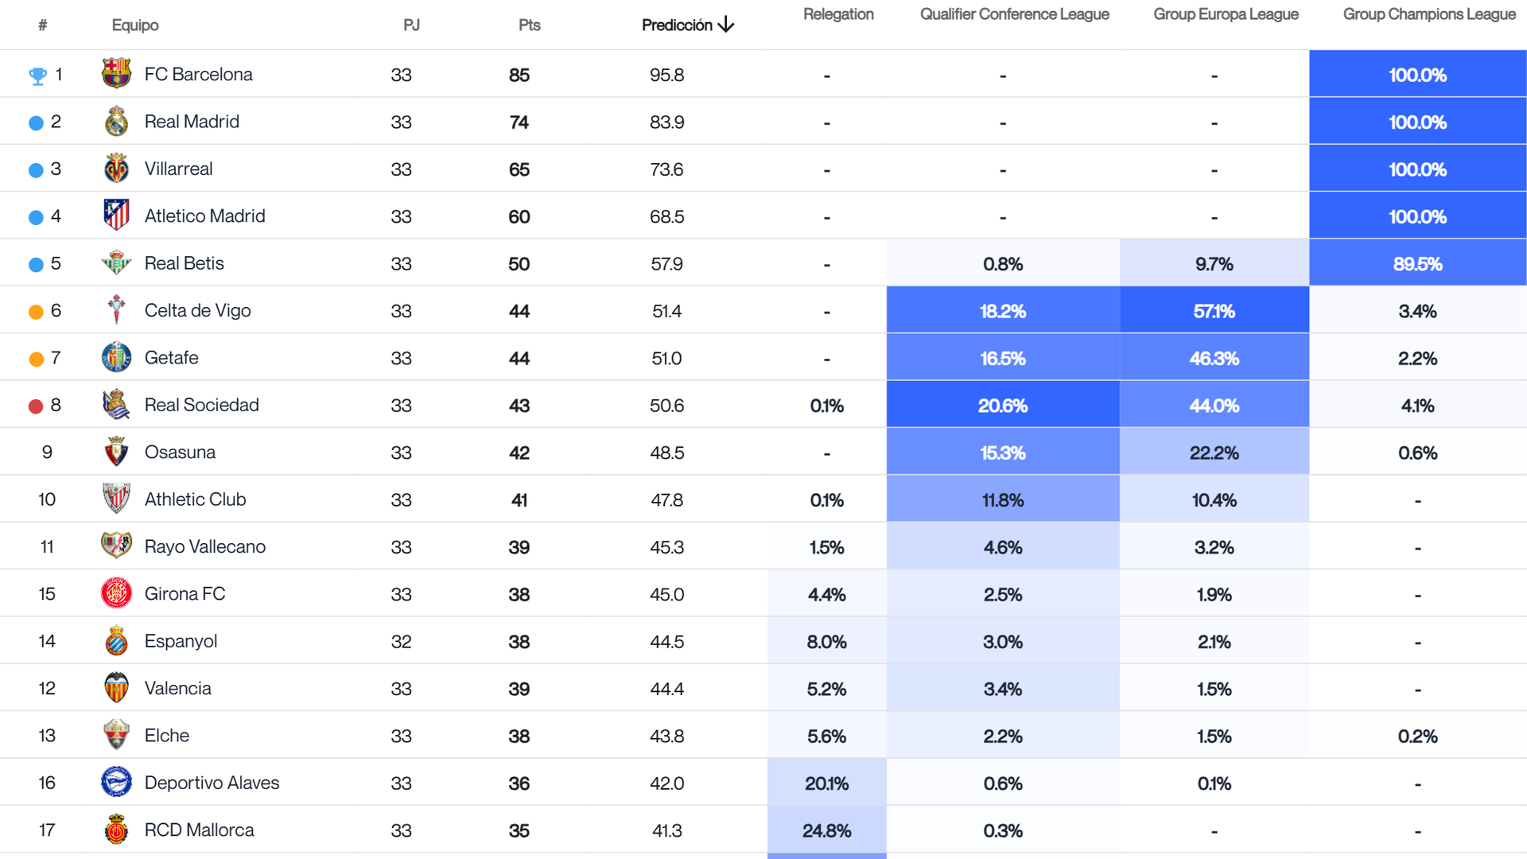1527x859 pixels.
Task: Select the red dot next to Real Sociedad
Action: [35, 405]
